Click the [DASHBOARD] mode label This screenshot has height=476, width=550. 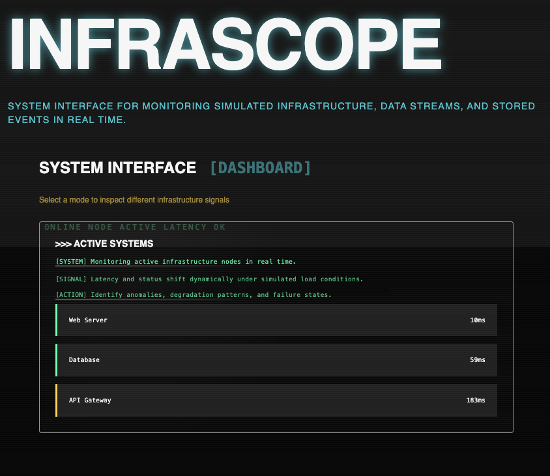260,168
